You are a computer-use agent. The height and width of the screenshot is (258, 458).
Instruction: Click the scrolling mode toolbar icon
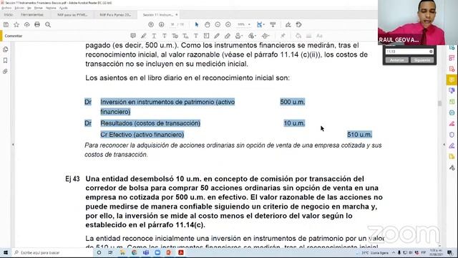point(273,24)
